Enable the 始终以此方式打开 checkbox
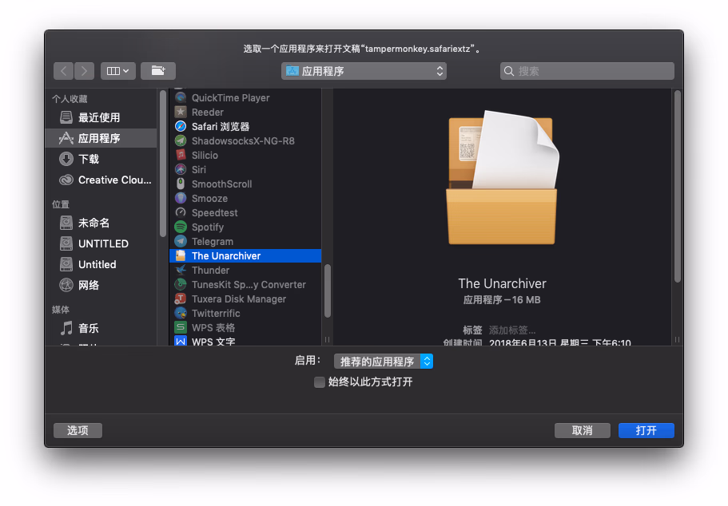Image resolution: width=728 pixels, height=506 pixels. 320,382
